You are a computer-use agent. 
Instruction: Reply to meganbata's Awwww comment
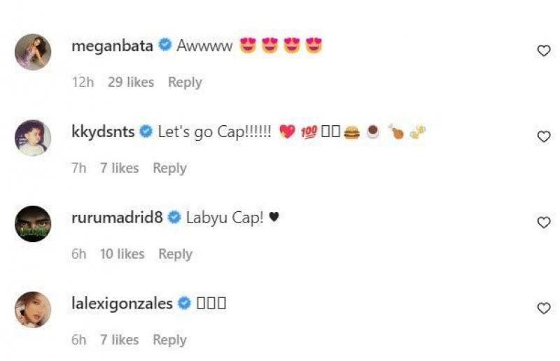pos(185,83)
